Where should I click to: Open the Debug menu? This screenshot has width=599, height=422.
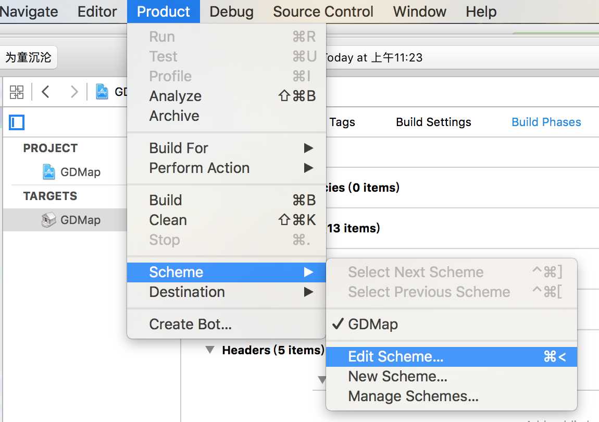231,11
